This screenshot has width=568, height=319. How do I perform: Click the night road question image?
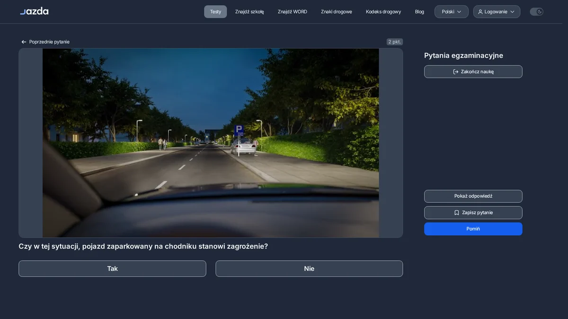point(211,143)
